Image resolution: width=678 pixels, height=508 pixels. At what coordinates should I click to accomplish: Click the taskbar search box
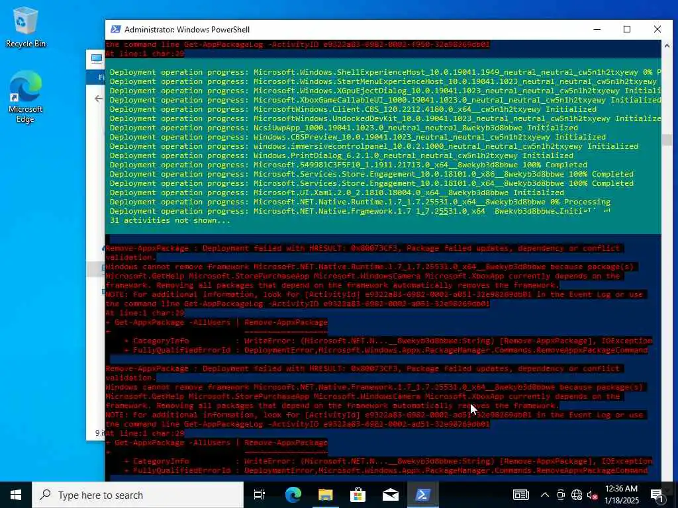[138, 495]
